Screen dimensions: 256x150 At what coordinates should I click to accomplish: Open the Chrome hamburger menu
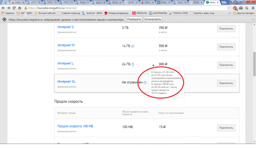(253, 8)
